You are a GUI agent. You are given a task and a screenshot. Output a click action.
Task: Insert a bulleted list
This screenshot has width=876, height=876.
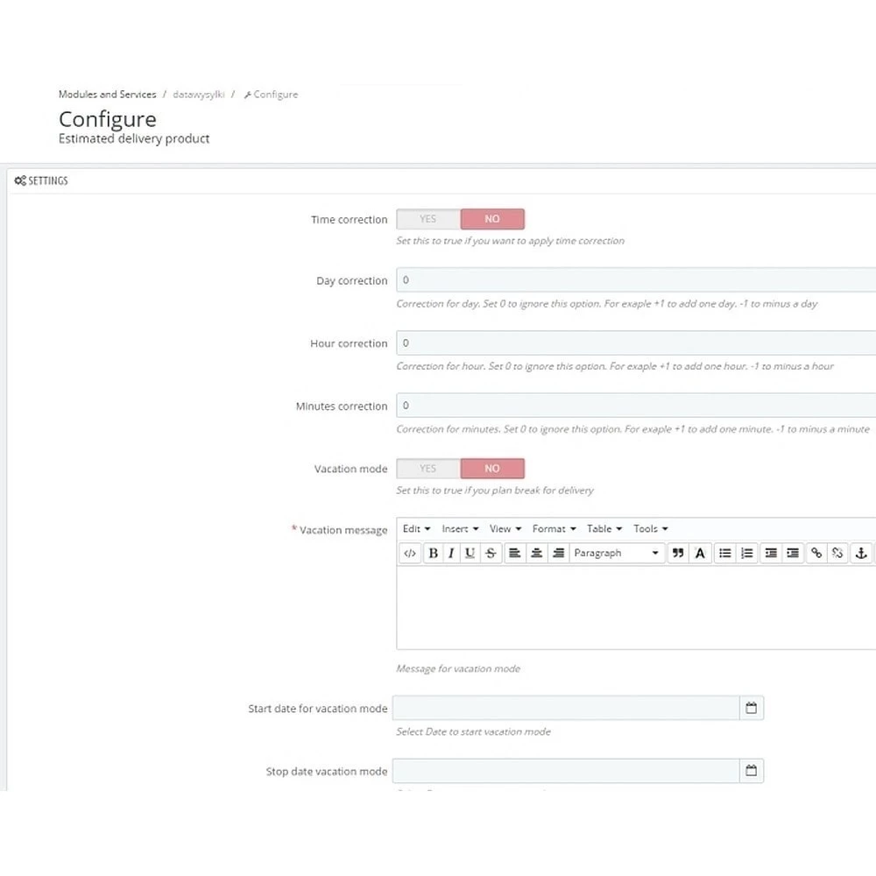pyautogui.click(x=725, y=553)
